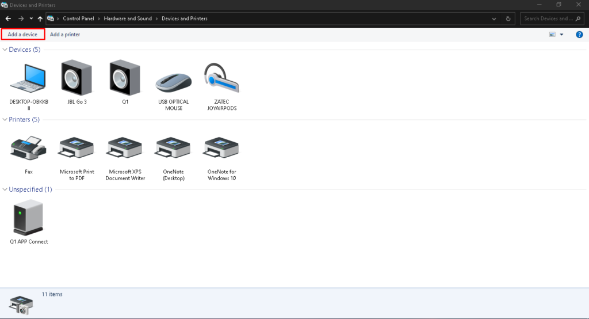
Task: Open the address bar history dropdown
Action: 494,19
